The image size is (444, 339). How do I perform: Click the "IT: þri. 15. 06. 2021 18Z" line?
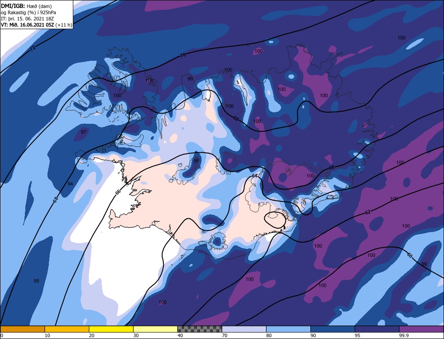27,19
